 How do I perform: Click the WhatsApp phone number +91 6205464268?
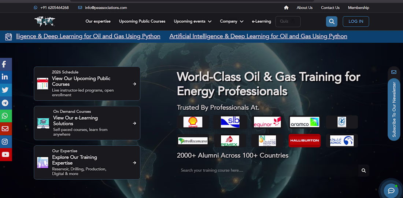[x=55, y=8]
